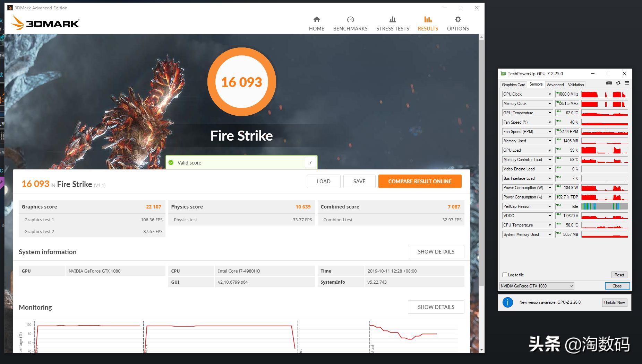642x364 pixels.
Task: Switch to the Graphics Card tab
Action: (x=513, y=85)
